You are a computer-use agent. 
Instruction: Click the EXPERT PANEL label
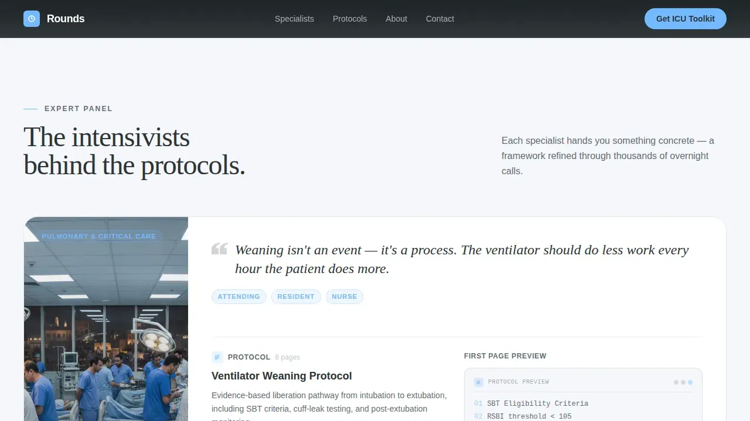click(x=79, y=108)
